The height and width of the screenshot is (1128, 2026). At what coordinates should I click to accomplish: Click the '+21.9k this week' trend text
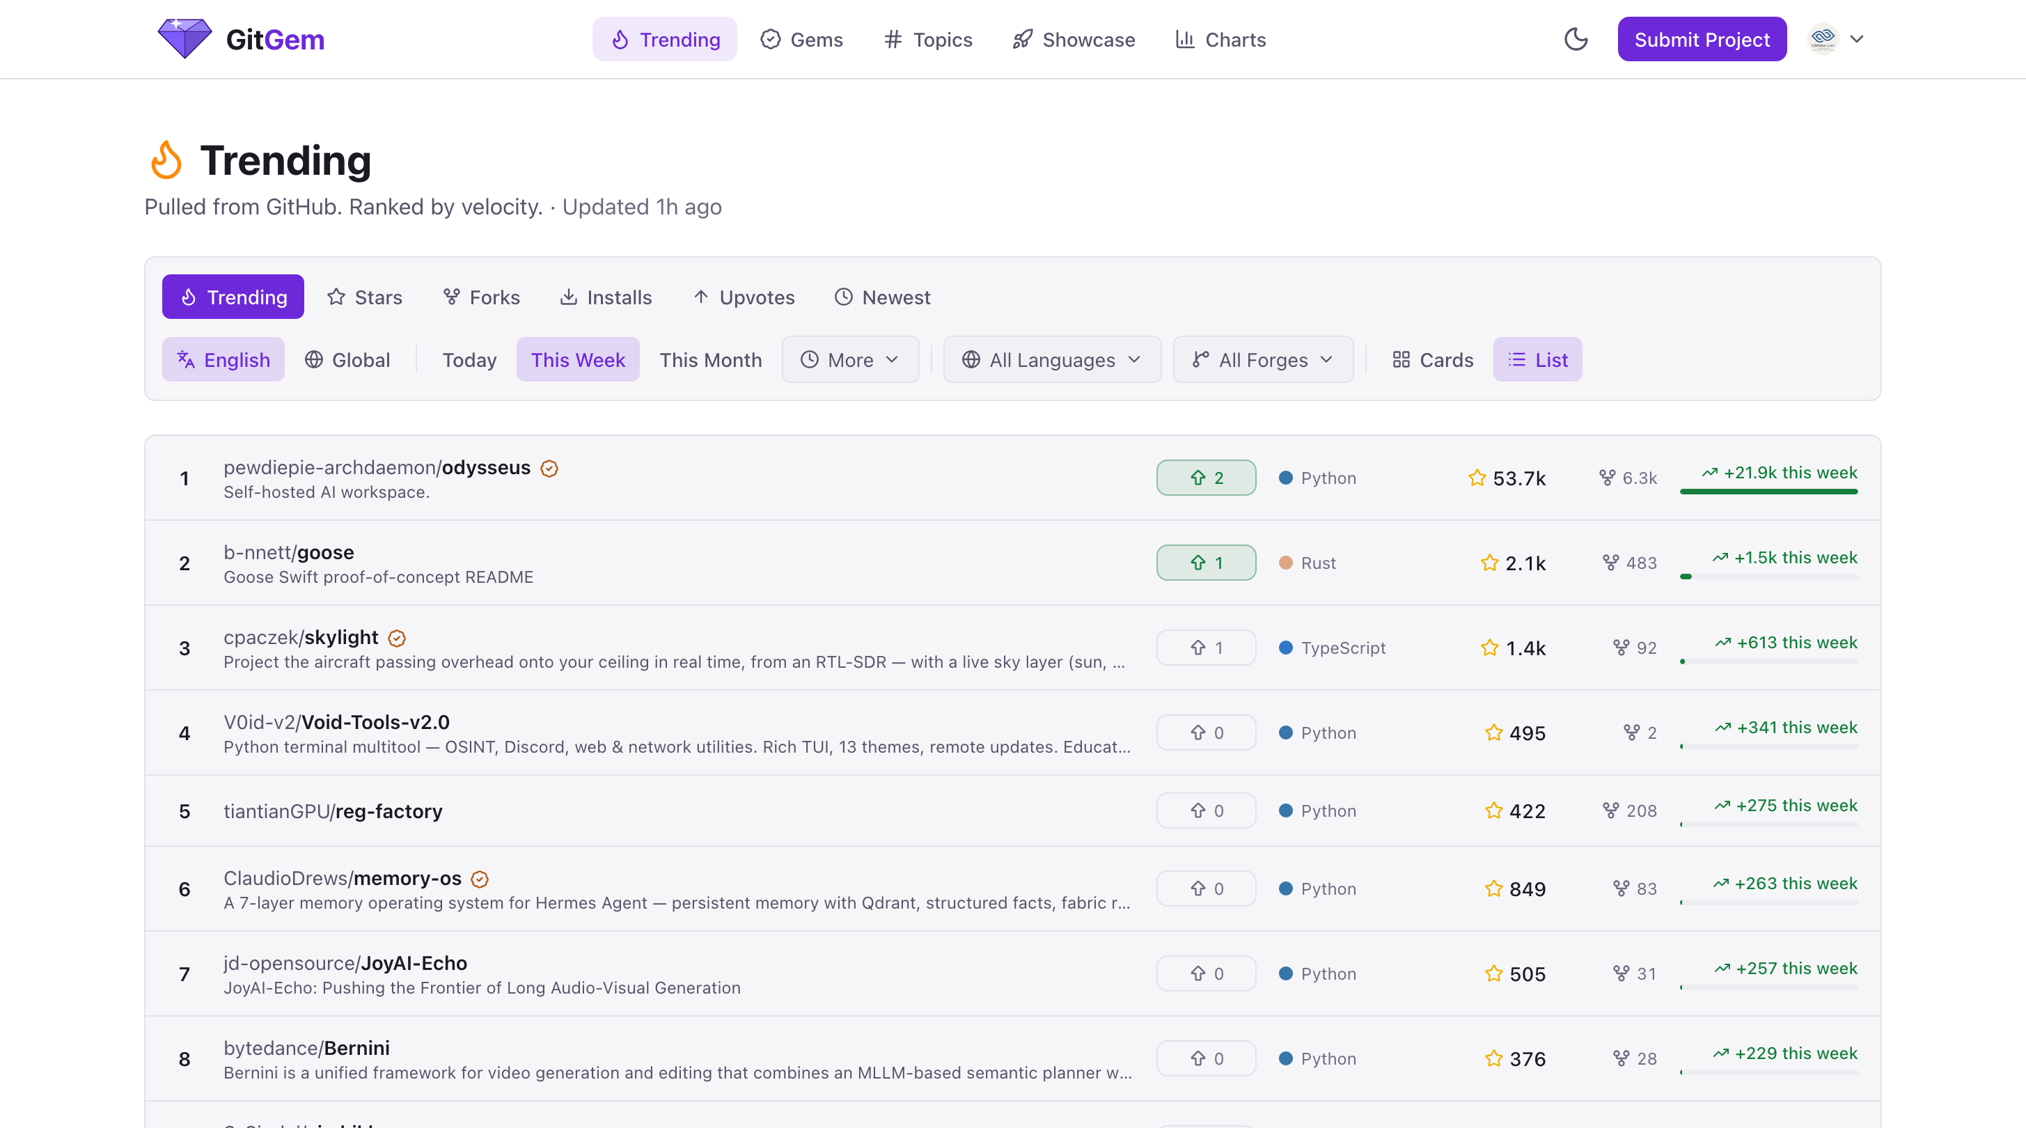[x=1790, y=472]
